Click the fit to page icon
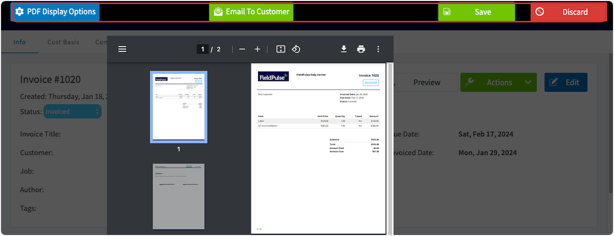The image size is (614, 236). coord(280,49)
